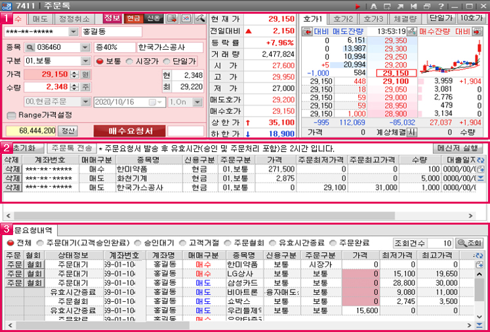
Task: Click refresh icon in request history table header
Action: coord(479,255)
